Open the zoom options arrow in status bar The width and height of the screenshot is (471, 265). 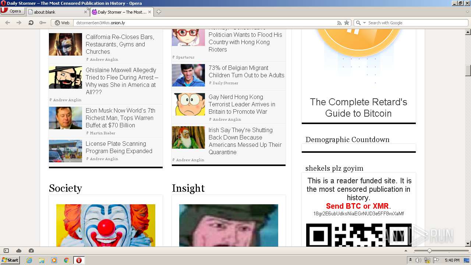pos(406,251)
